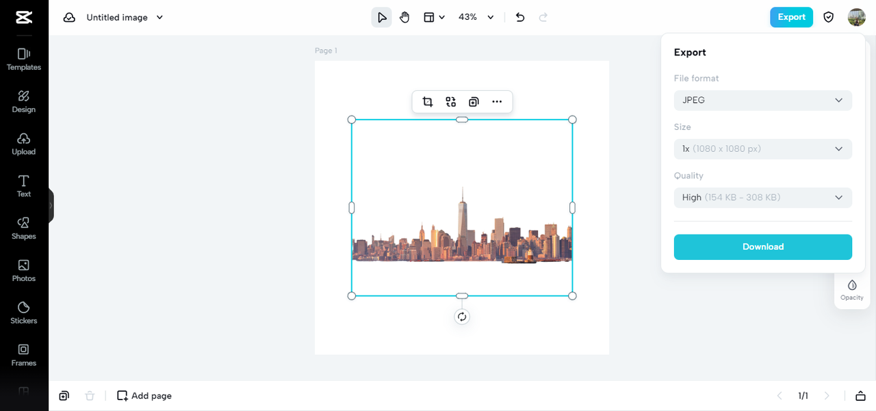This screenshot has width=876, height=411.
Task: Open the Text panel
Action: 24,186
